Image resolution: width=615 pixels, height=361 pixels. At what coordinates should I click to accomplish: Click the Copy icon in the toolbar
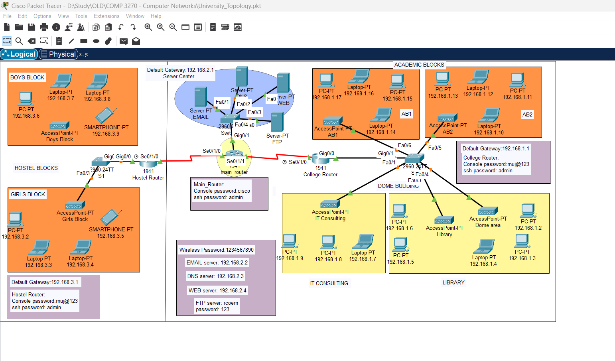[x=96, y=27]
